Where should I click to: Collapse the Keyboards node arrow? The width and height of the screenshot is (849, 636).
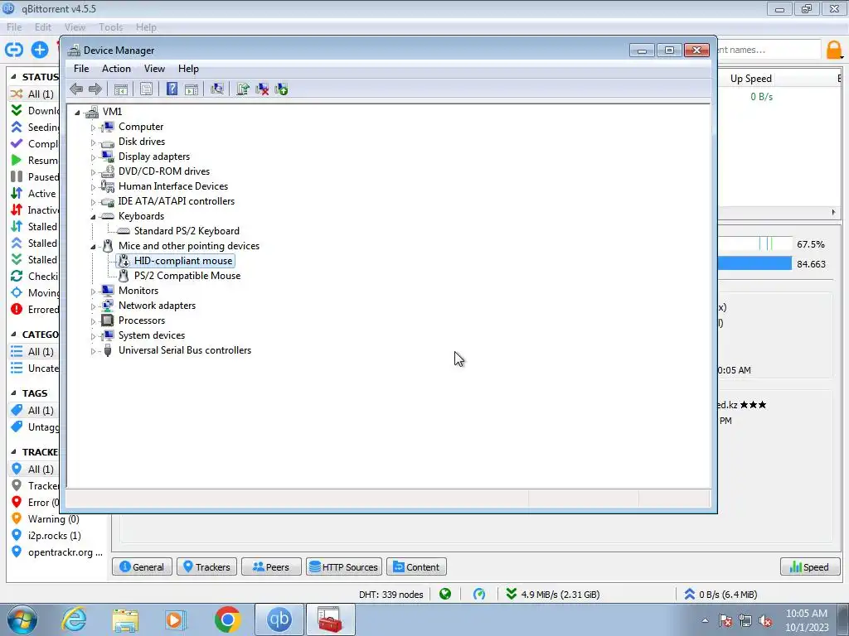93,217
